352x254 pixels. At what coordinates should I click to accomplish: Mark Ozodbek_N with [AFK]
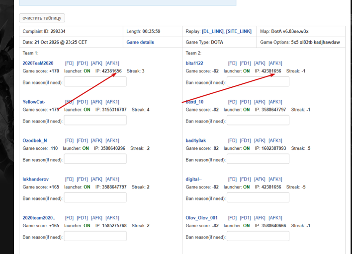[96, 140]
